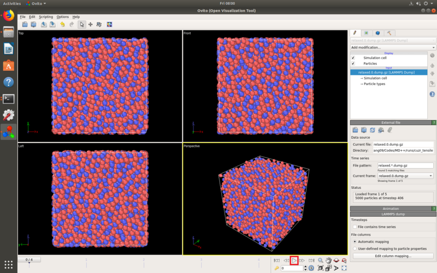
Task: Open the blue cube Overlays tab
Action: pyautogui.click(x=377, y=33)
